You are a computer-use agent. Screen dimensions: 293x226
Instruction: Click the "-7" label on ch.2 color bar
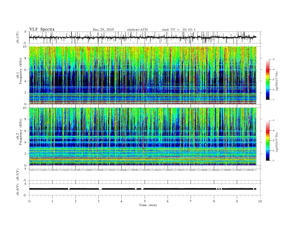273,161
